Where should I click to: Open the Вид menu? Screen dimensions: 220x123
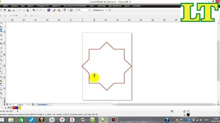coord(23,6)
